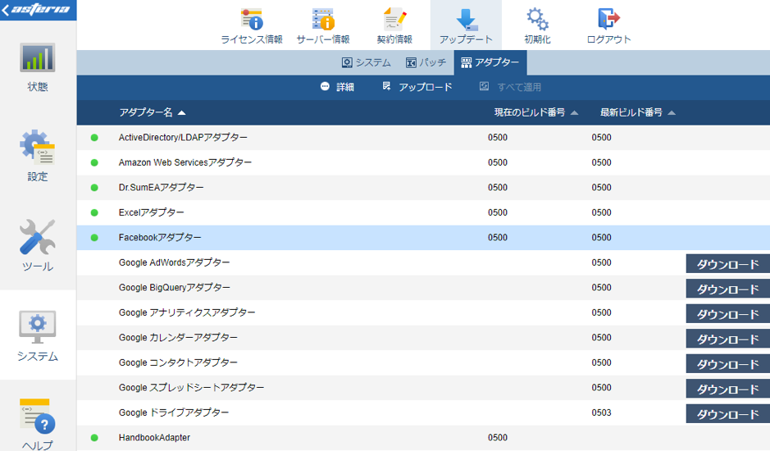Show 詳細 details for selected adapter
Image resolution: width=770 pixels, height=451 pixels.
click(x=337, y=87)
